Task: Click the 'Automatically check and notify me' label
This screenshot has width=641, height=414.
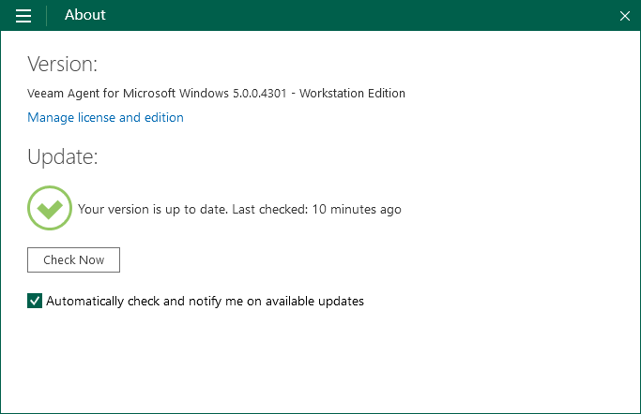Action: click(x=205, y=301)
